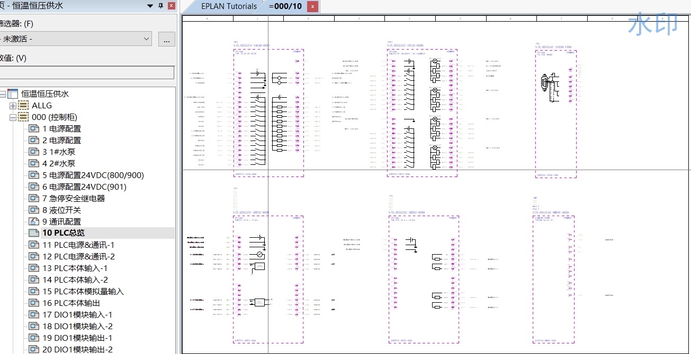Select the 7 急停安全继电器 label
The height and width of the screenshot is (354, 691).
[x=74, y=198]
